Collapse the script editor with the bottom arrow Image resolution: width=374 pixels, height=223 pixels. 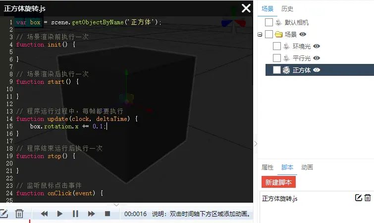point(116,204)
